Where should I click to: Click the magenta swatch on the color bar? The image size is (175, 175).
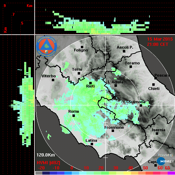[x=171, y=173]
